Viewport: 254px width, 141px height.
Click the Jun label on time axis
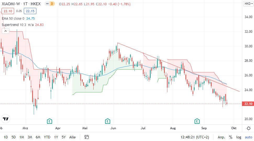(x=113, y=128)
